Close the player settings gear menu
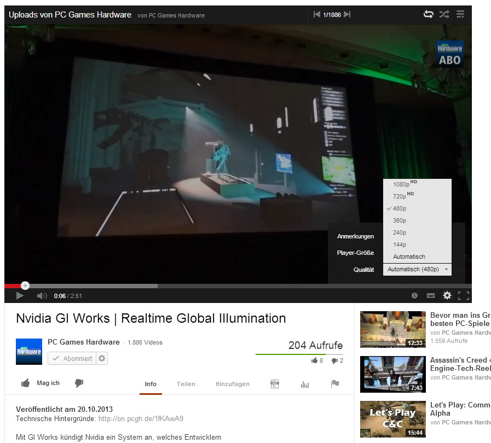This screenshot has width=491, height=443. 447,296
